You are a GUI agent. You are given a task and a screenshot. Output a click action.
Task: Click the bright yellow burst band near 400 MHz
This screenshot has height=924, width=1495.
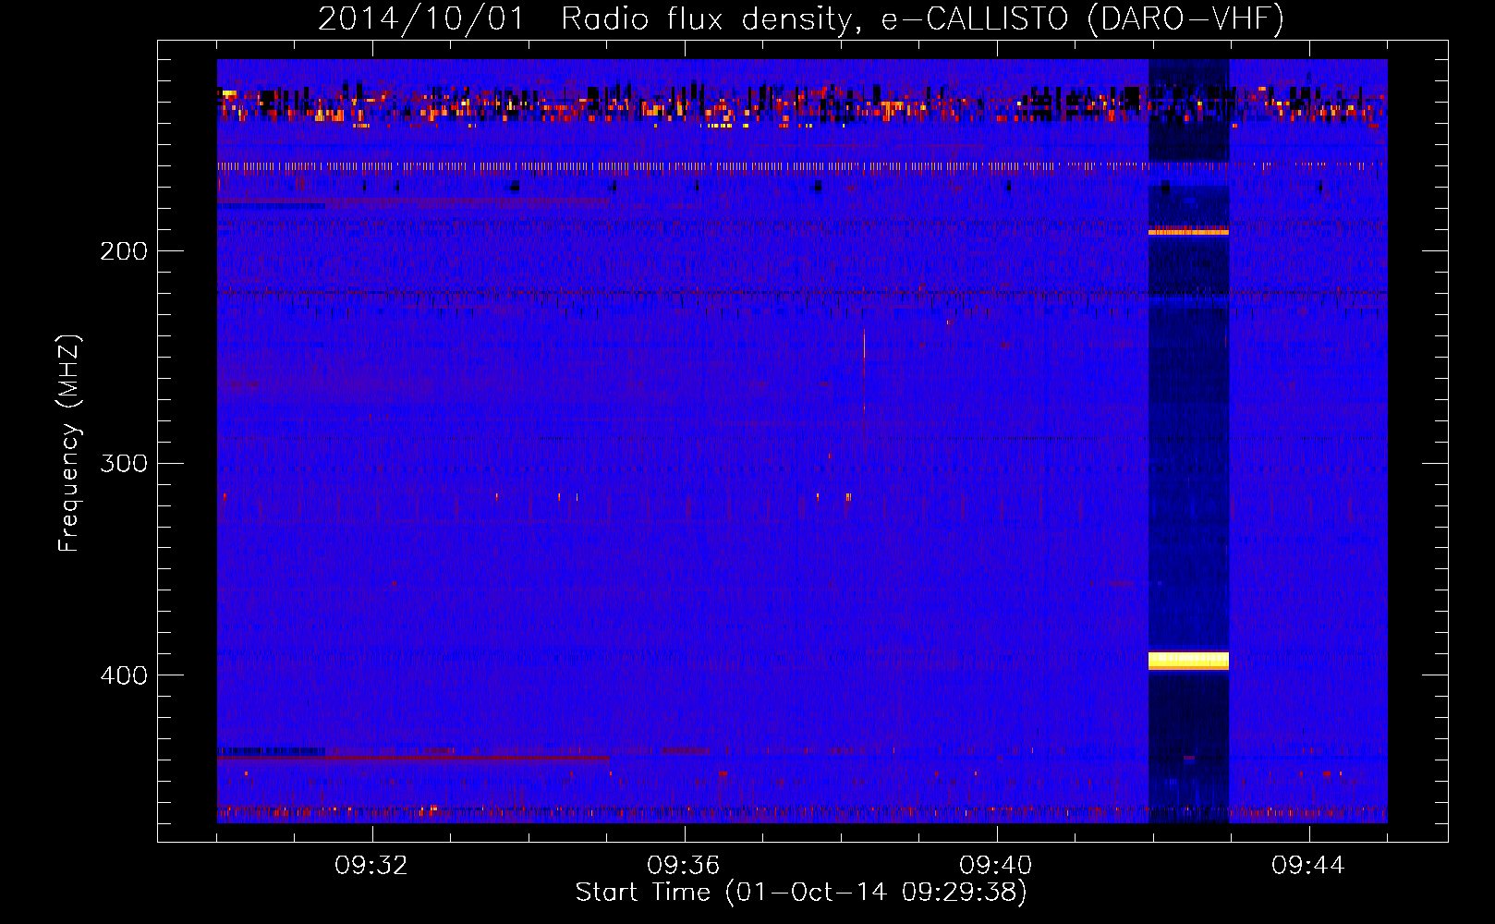point(1188,660)
